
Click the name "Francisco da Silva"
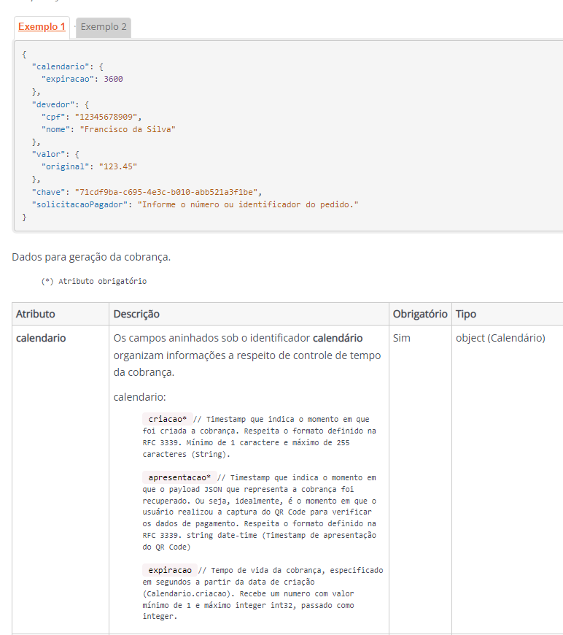pos(128,129)
